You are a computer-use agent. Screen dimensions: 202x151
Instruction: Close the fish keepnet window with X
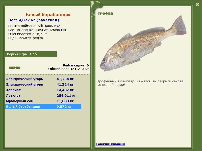197,5
